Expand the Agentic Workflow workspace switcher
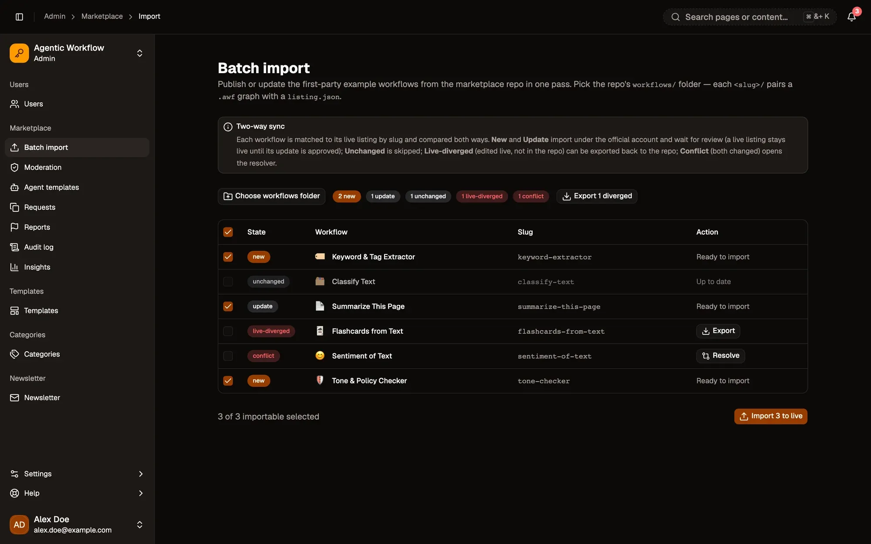 point(140,53)
